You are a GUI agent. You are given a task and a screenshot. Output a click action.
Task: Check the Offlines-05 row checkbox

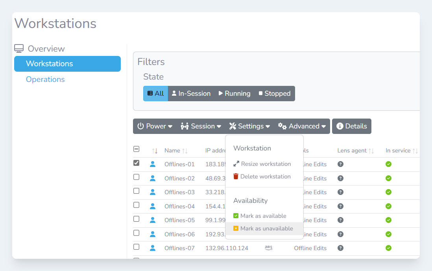coord(137,219)
